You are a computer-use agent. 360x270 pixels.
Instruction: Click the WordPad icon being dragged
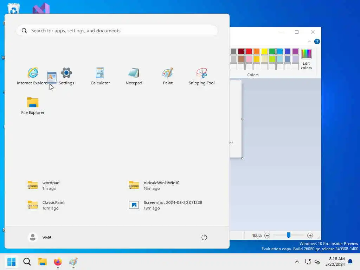[x=52, y=77]
